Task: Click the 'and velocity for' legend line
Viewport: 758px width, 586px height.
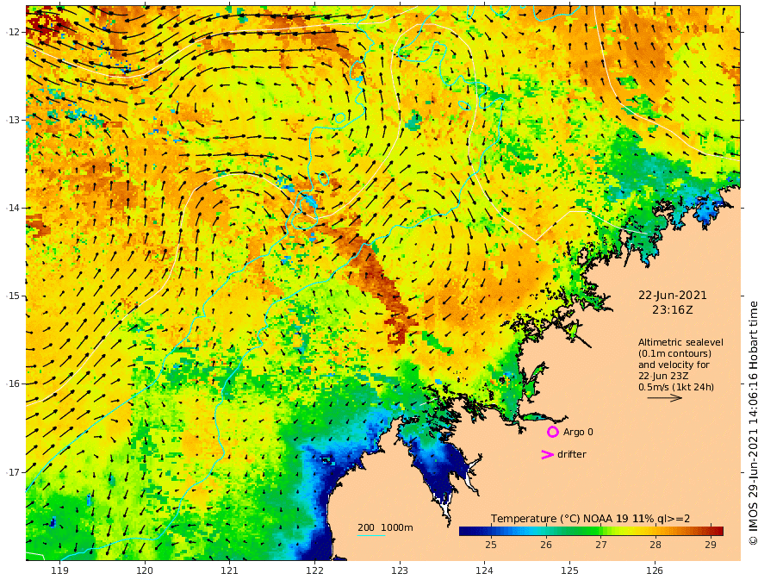Action: [674, 365]
